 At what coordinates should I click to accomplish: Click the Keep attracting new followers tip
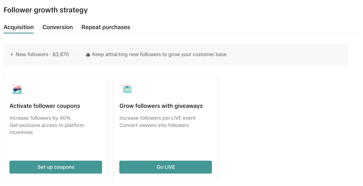159,54
